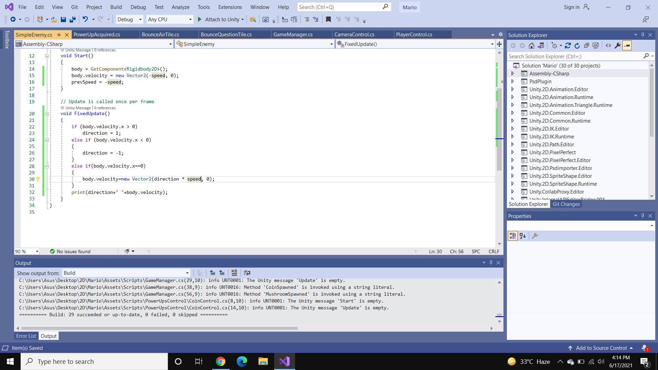The width and height of the screenshot is (658, 370).
Task: Click the View Code icon in Solution Explorer
Action: click(x=608, y=46)
